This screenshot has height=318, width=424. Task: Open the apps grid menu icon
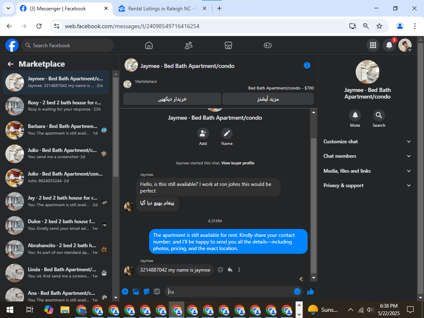373,45
